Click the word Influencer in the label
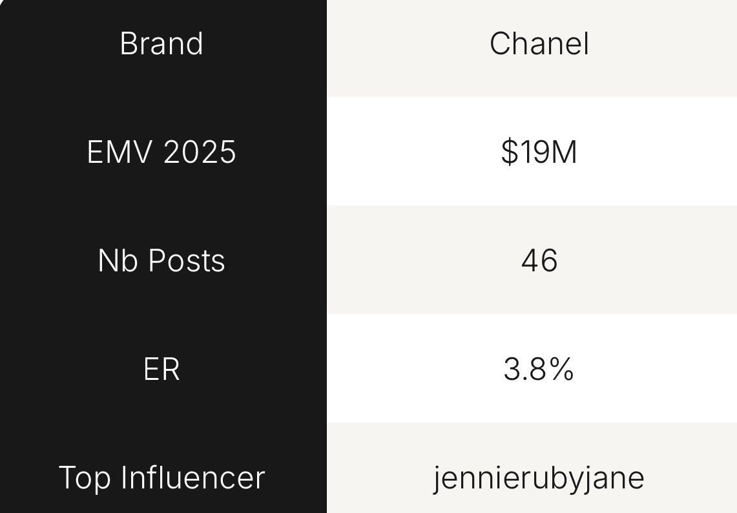 click(193, 477)
